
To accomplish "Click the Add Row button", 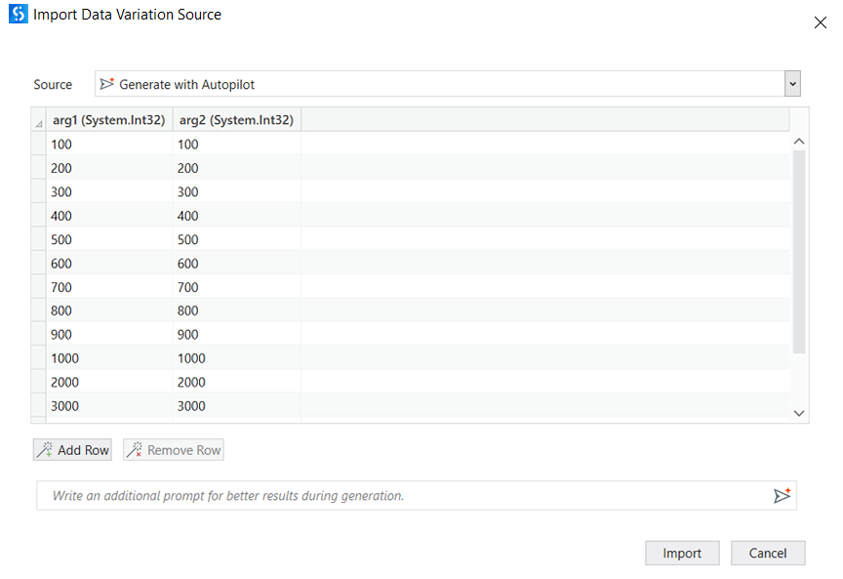I will tap(72, 449).
